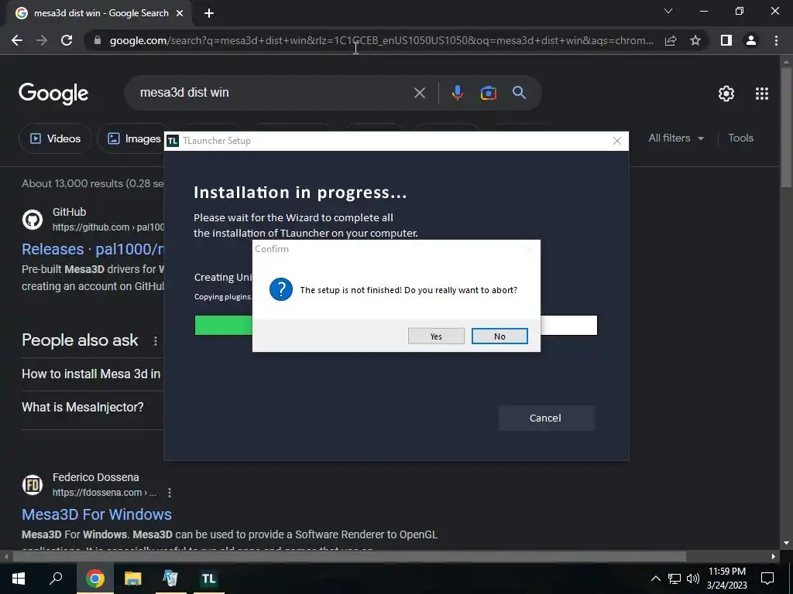Open the Windows notification center
Image resolution: width=793 pixels, height=594 pixels.
pos(767,579)
